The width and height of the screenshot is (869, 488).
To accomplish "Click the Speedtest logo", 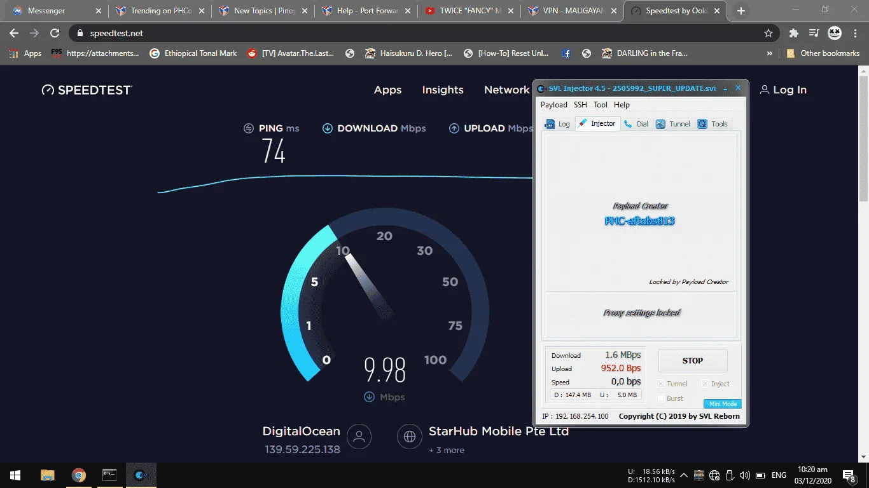I will pyautogui.click(x=87, y=90).
